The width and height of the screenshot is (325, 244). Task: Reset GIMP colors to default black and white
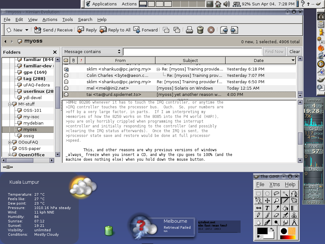coord(259,237)
